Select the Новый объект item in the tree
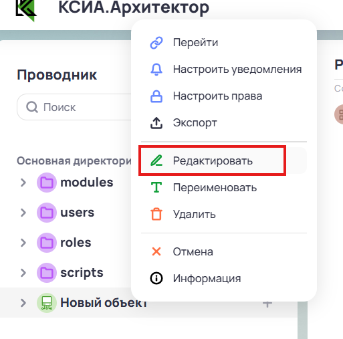 coord(104,303)
